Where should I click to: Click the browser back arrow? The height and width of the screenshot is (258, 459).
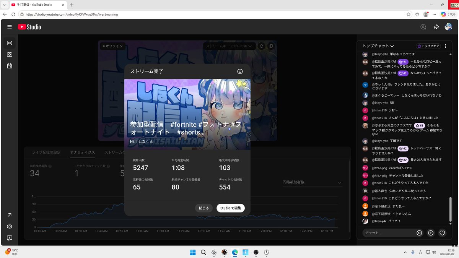(4, 14)
